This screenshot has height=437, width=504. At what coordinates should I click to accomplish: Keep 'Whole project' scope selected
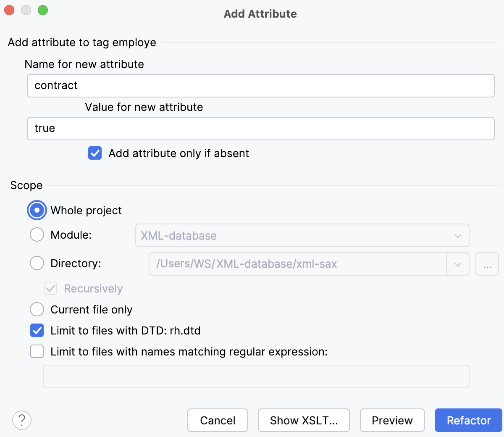[x=37, y=210]
